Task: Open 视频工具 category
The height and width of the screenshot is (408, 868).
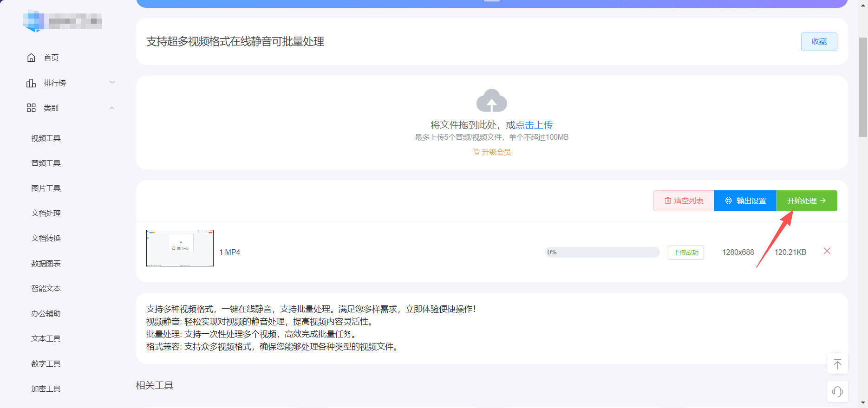Action: (x=46, y=138)
